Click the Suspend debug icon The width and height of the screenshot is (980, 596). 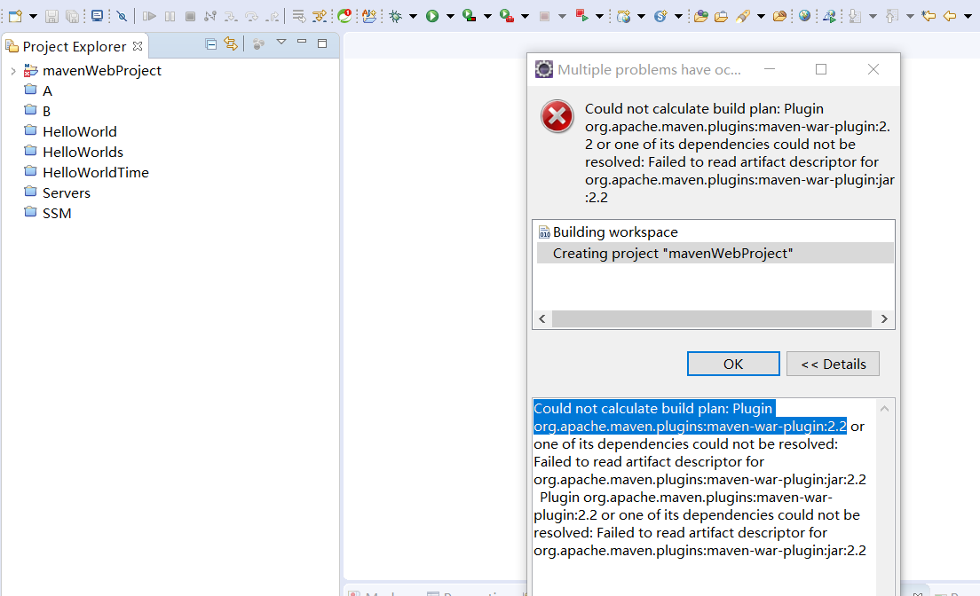(170, 16)
